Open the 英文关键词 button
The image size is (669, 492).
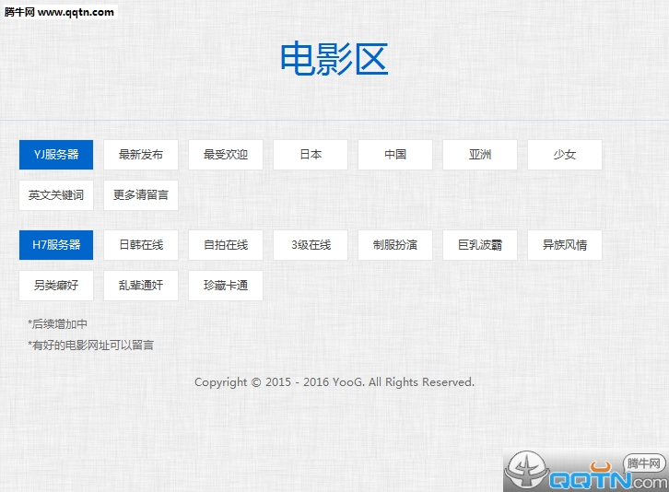pyautogui.click(x=56, y=195)
